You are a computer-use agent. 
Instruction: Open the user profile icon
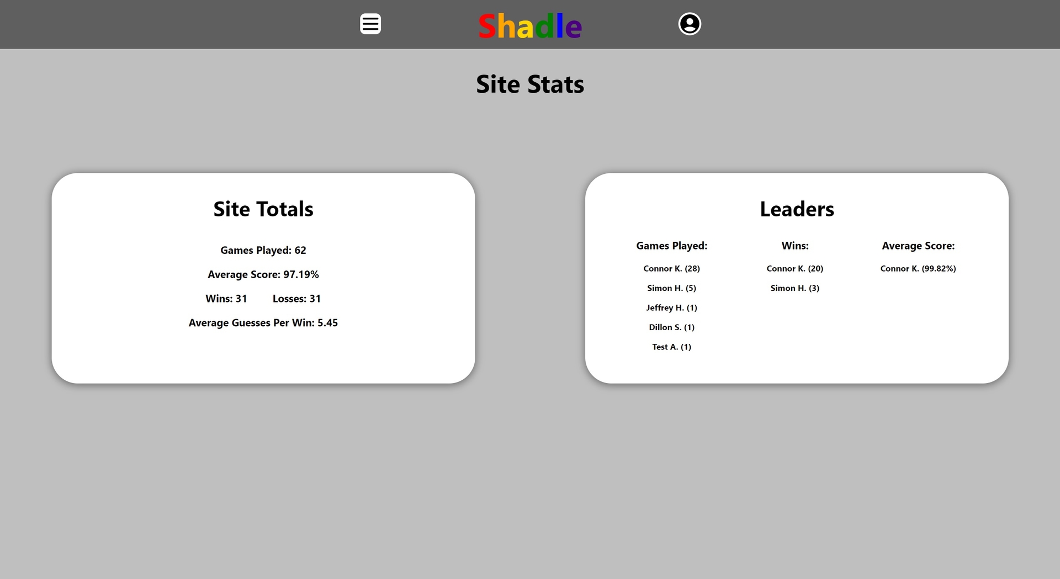click(x=690, y=24)
